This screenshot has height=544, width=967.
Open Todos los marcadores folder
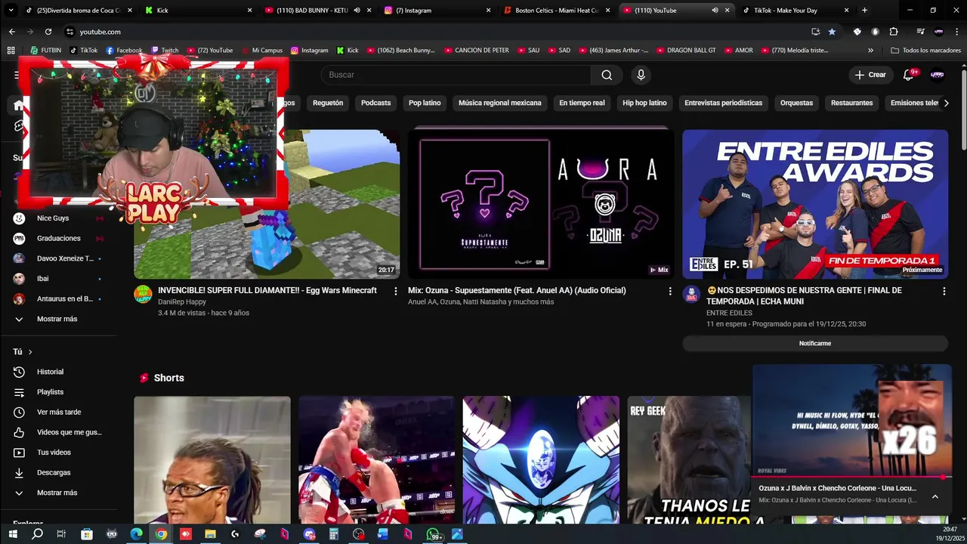tap(925, 51)
